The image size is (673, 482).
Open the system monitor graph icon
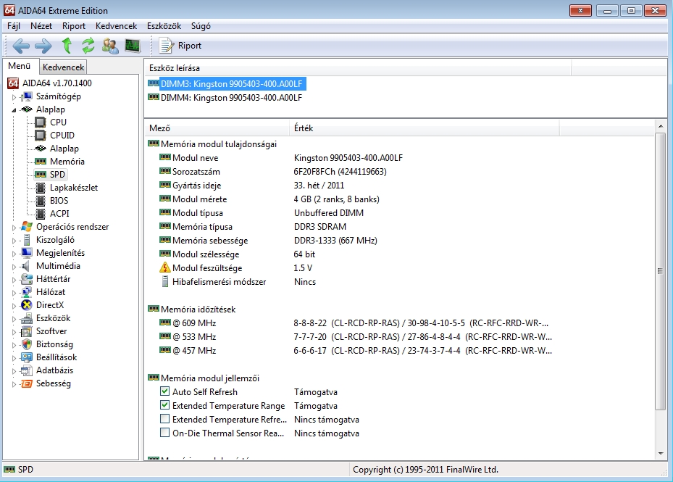point(133,46)
